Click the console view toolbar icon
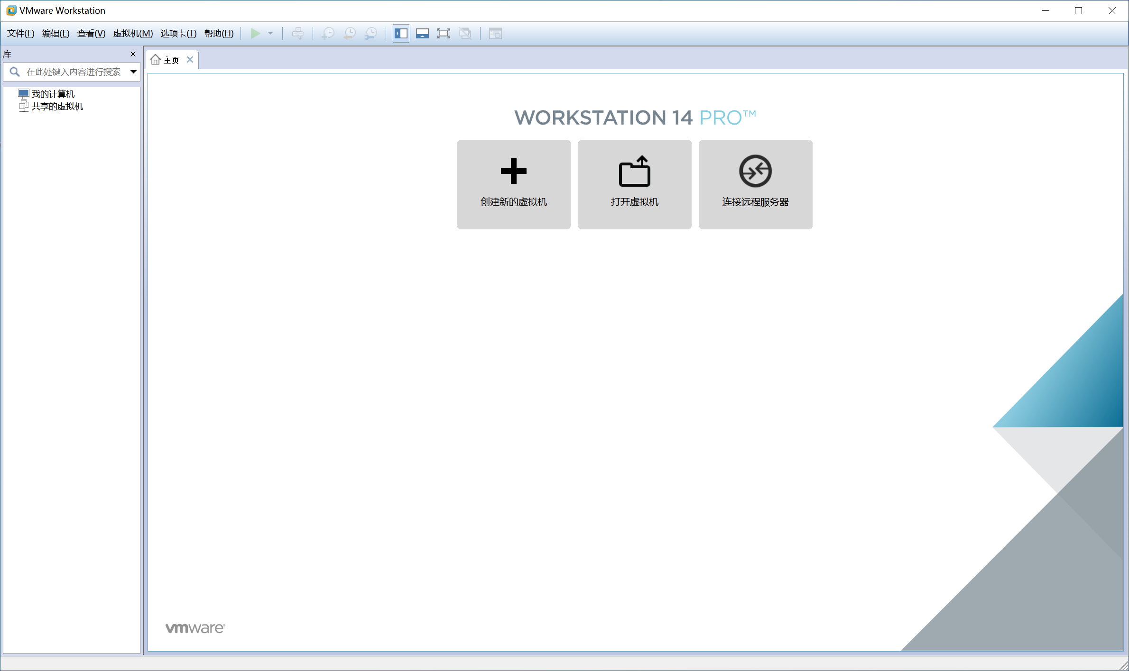1129x671 pixels. click(495, 33)
